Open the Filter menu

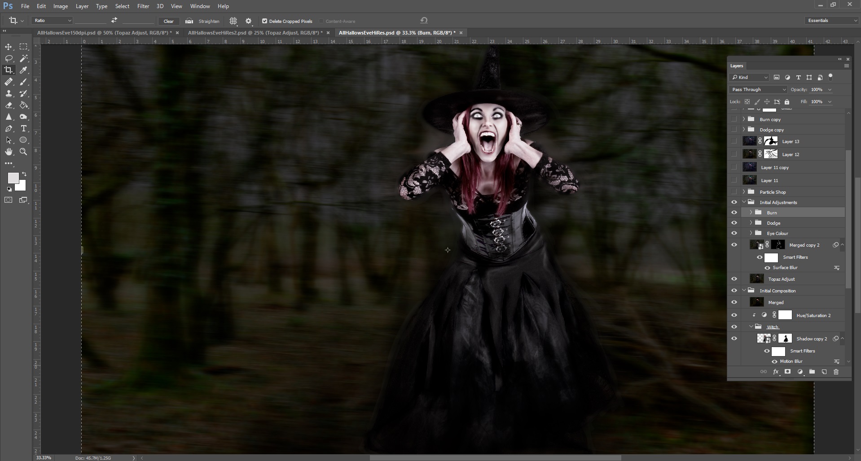(x=143, y=6)
